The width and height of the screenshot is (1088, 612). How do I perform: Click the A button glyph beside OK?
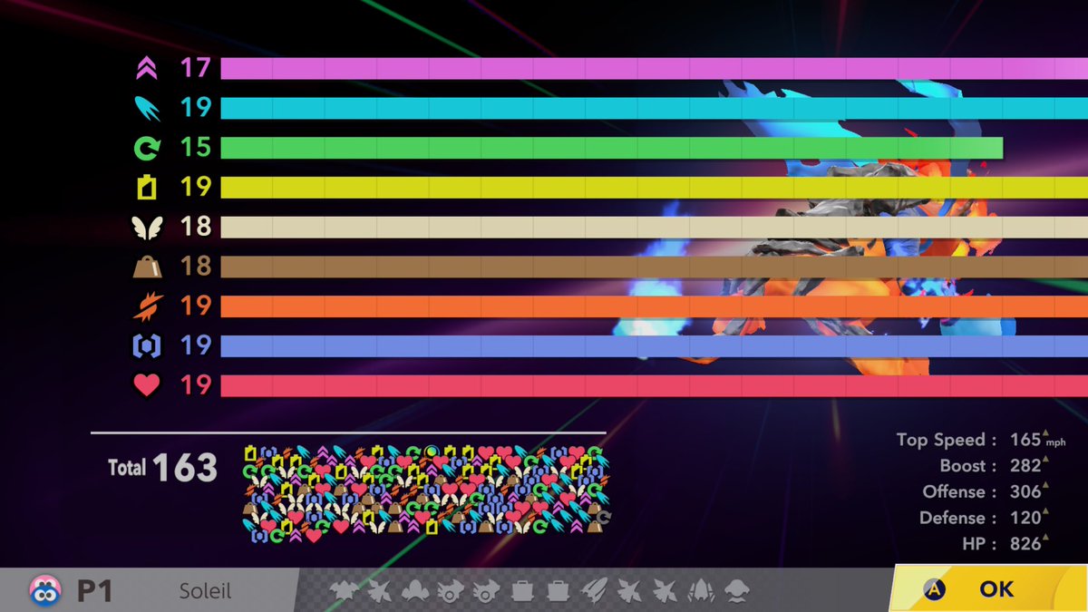(x=934, y=589)
